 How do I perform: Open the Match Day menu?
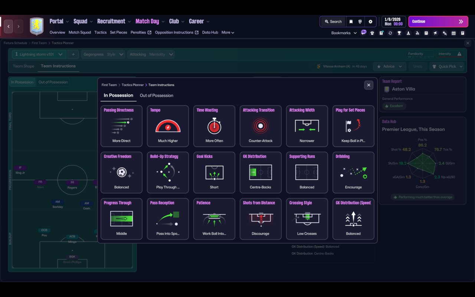point(150,21)
